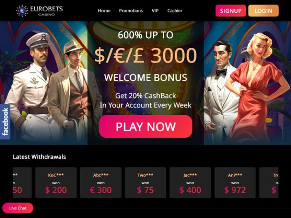The image size is (291, 218).
Task: Open the Home menu item
Action: pos(104,11)
